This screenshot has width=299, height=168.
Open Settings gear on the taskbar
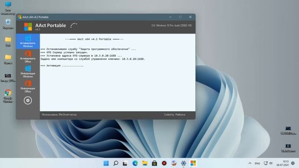[184, 163]
